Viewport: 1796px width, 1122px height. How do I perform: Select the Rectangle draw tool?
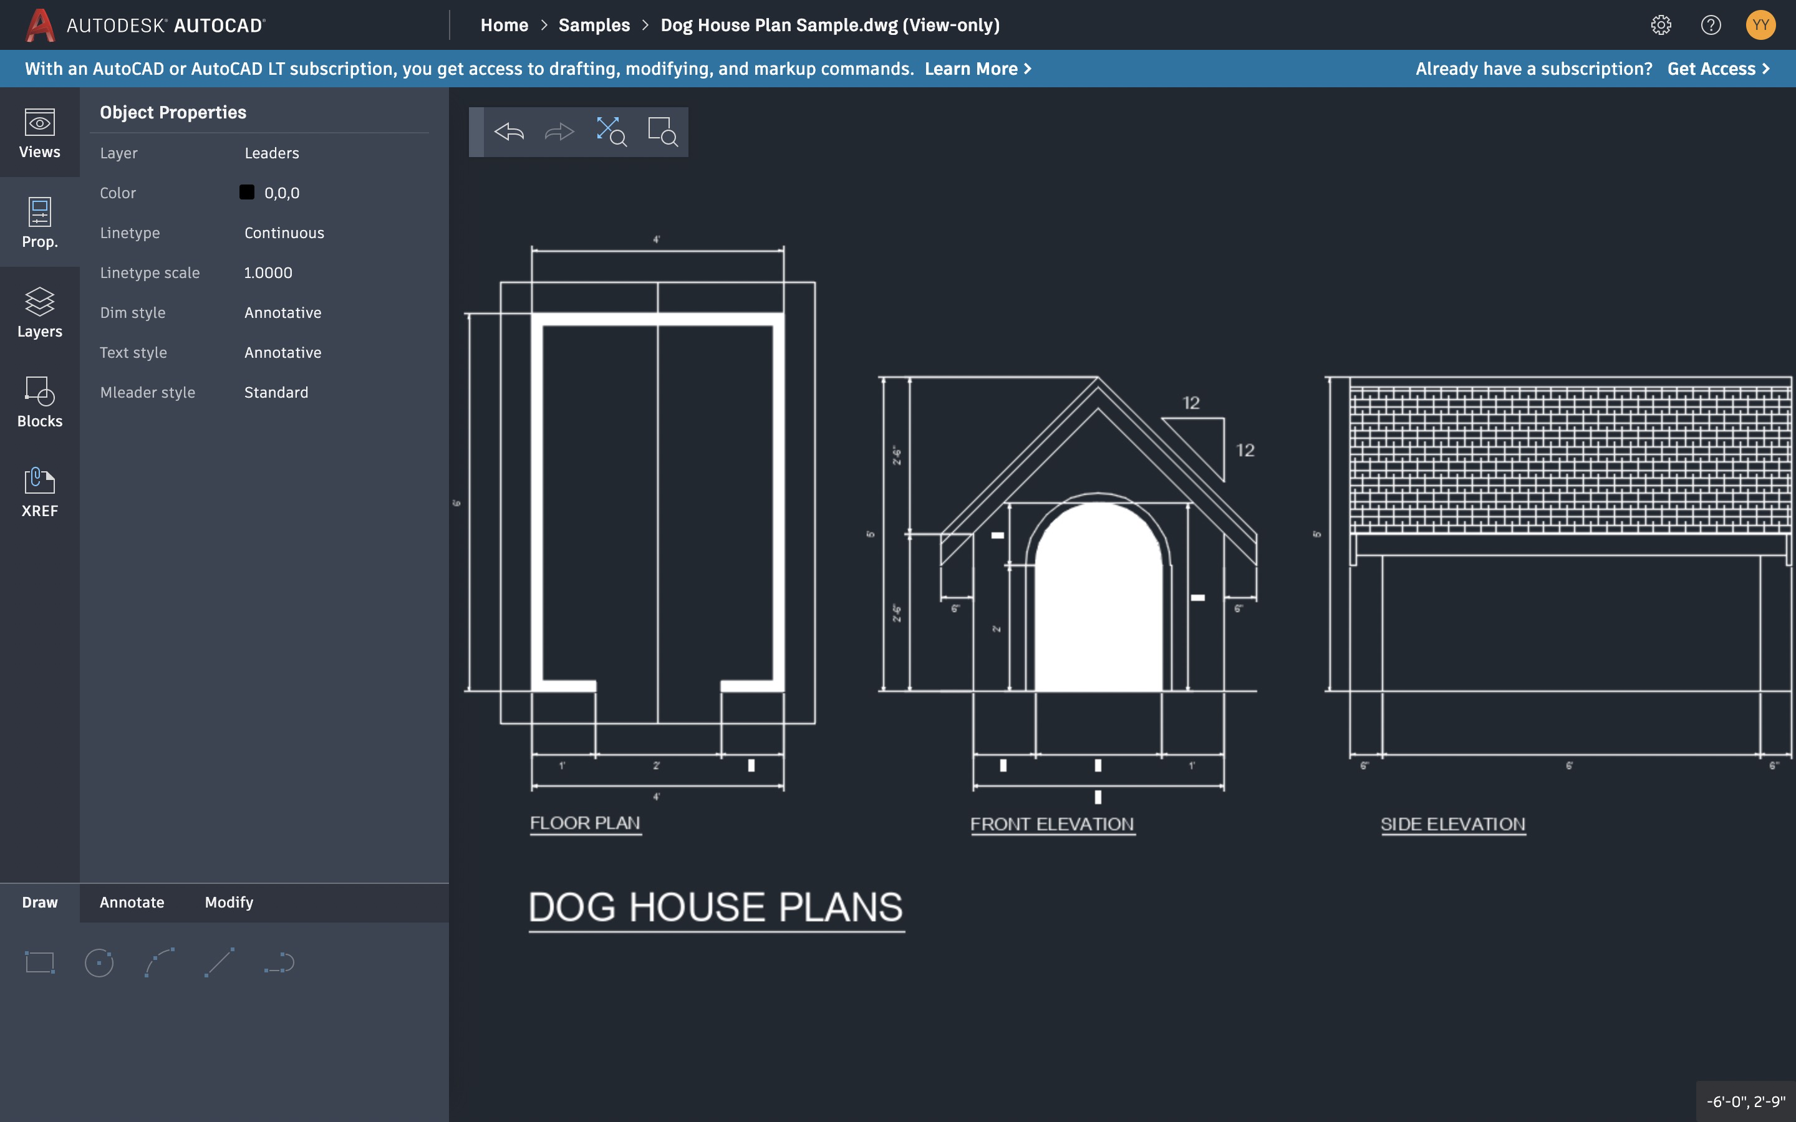[x=40, y=962]
